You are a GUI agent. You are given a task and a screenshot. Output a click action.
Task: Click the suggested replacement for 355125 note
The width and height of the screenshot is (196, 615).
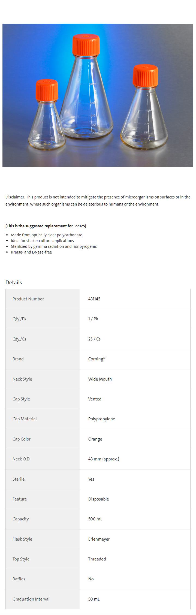(x=46, y=226)
